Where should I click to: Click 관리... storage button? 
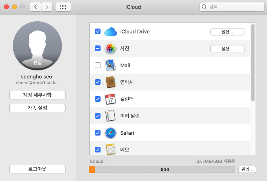pos(247,169)
